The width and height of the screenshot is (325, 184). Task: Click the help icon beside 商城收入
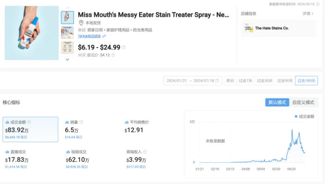145,152
